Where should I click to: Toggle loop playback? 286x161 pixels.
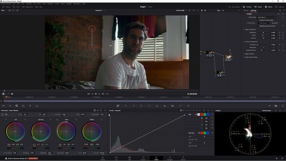[x=107, y=94]
